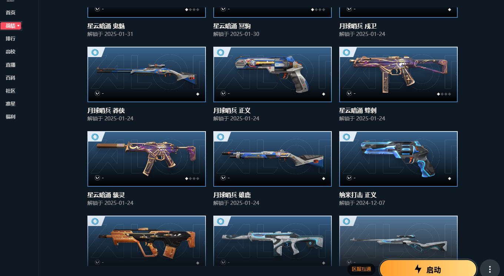
Task: Click circle badge icon on 月球哨兵 雄鹿 card
Action: (221, 137)
